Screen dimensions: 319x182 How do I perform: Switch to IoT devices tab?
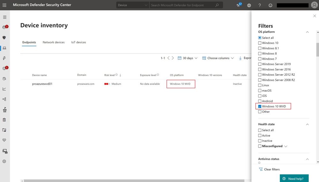point(79,42)
